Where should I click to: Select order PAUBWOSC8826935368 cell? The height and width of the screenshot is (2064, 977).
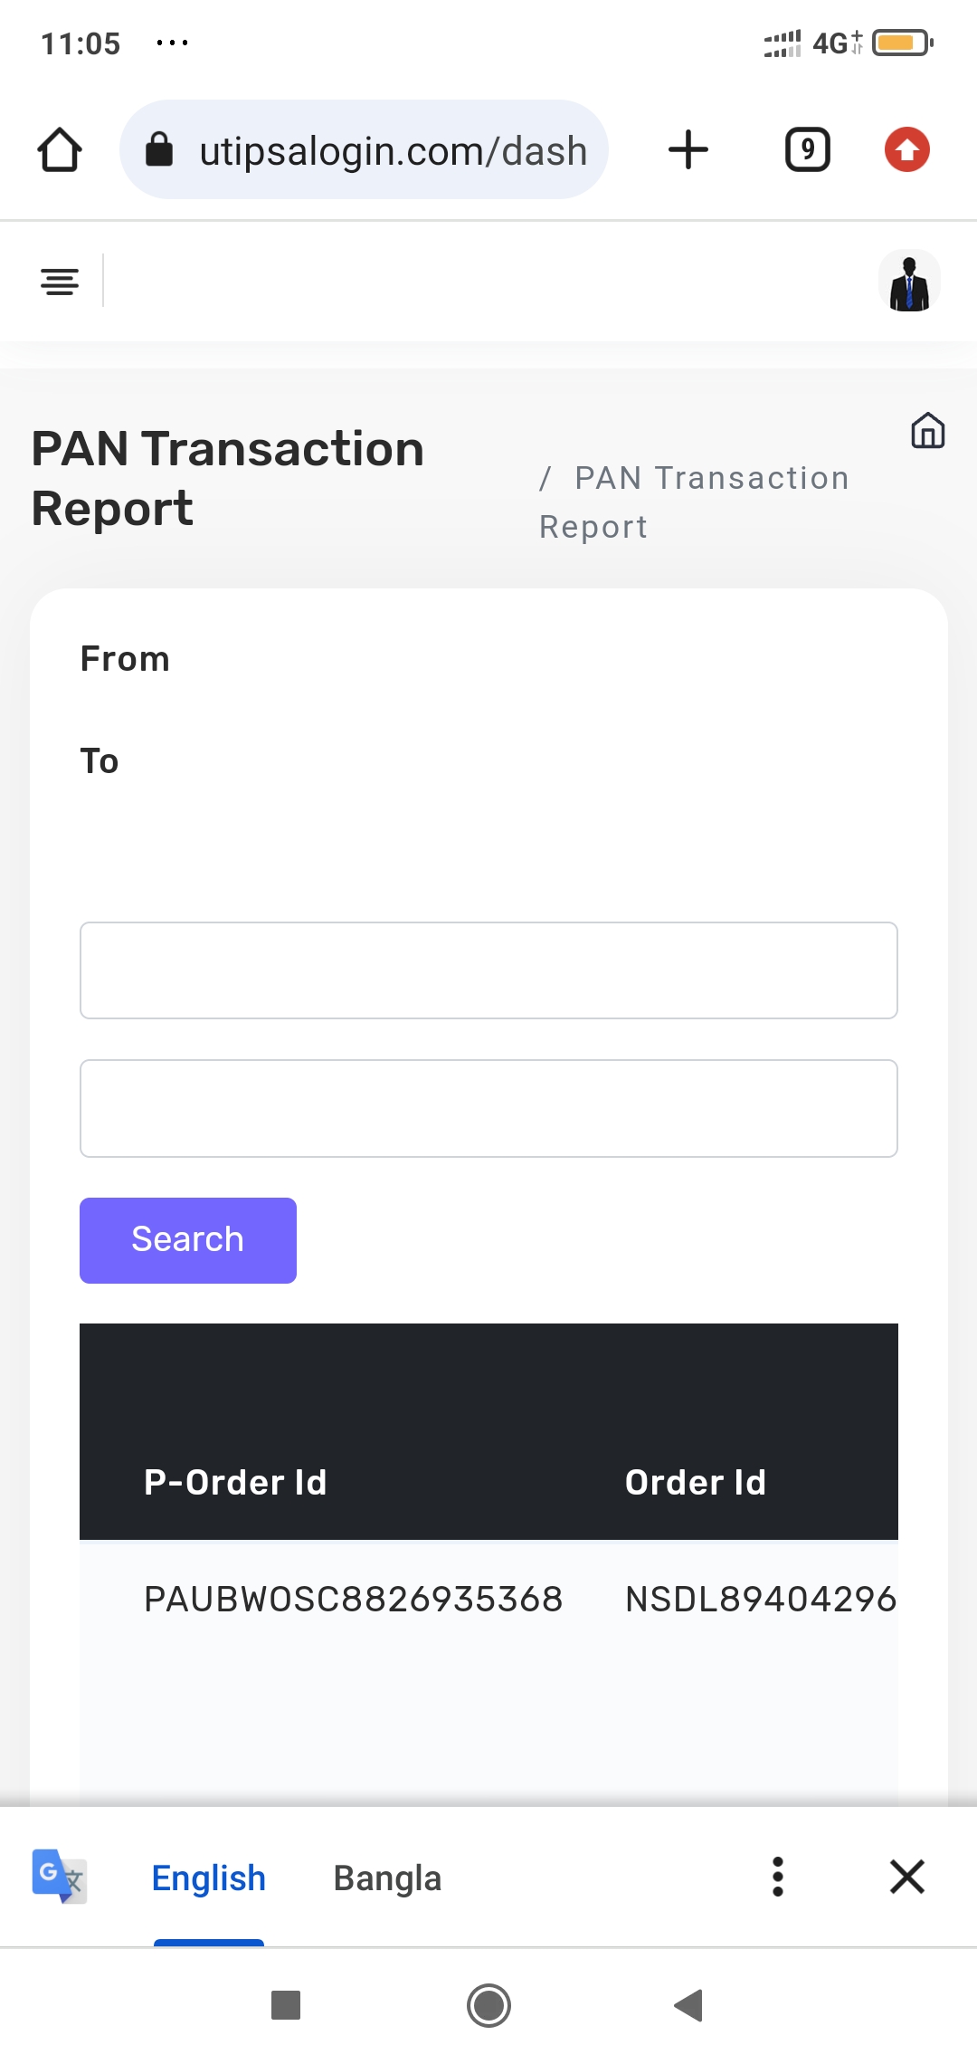click(353, 1599)
